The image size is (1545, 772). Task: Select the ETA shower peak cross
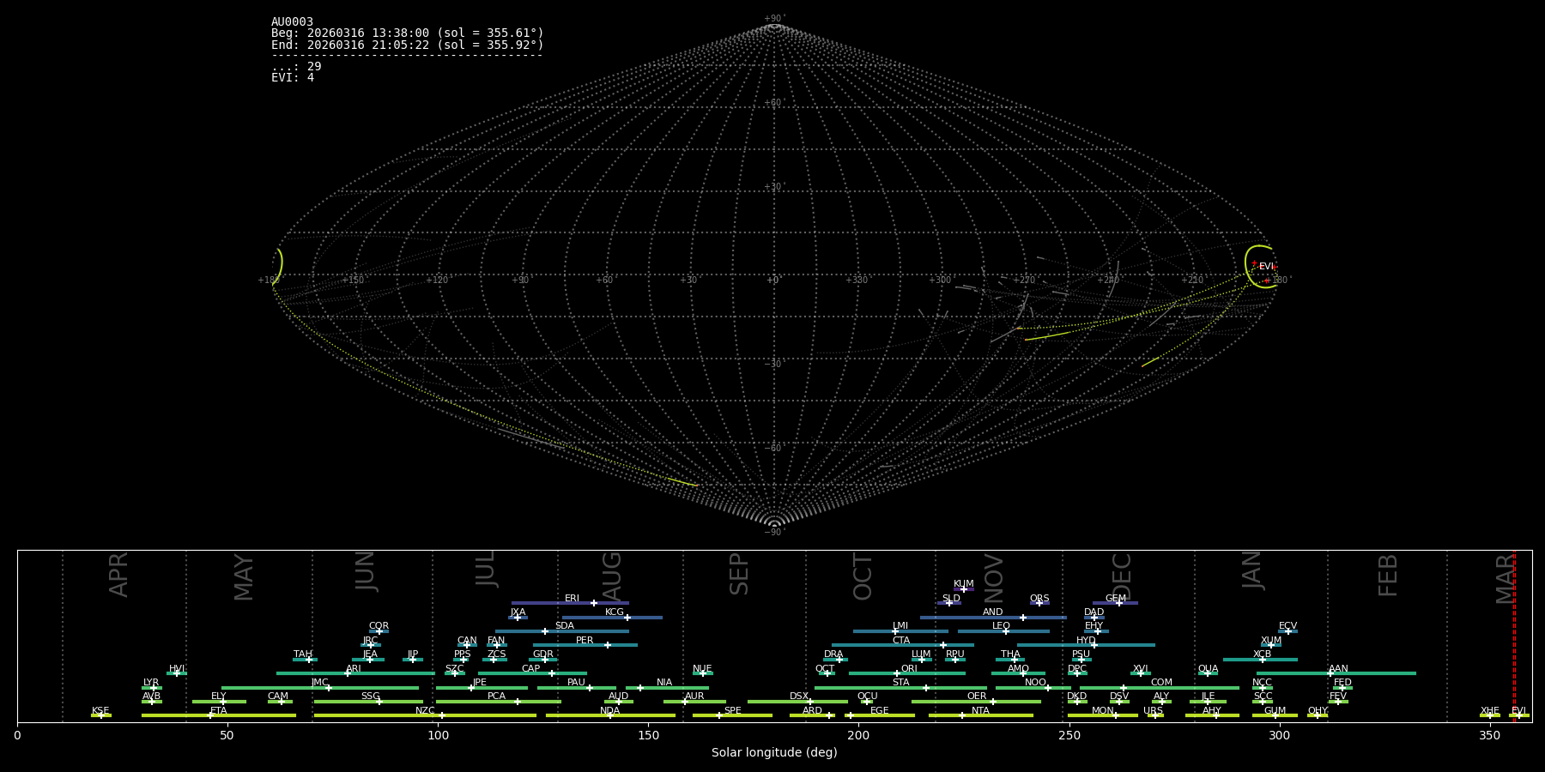(210, 715)
